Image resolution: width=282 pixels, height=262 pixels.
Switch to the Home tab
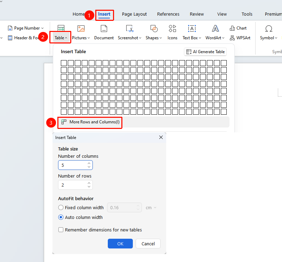click(79, 14)
